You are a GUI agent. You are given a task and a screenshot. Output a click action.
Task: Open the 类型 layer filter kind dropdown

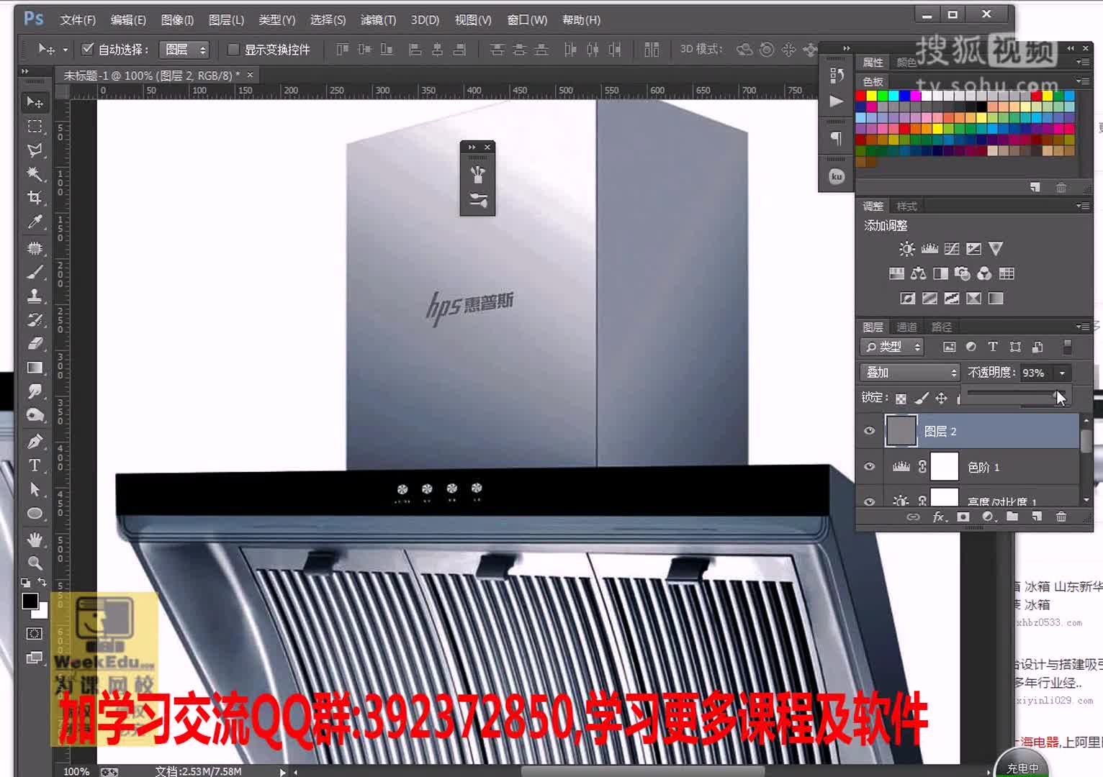click(x=892, y=347)
